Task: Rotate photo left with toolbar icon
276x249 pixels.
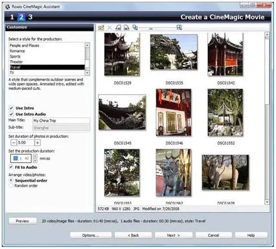Action: click(118, 28)
